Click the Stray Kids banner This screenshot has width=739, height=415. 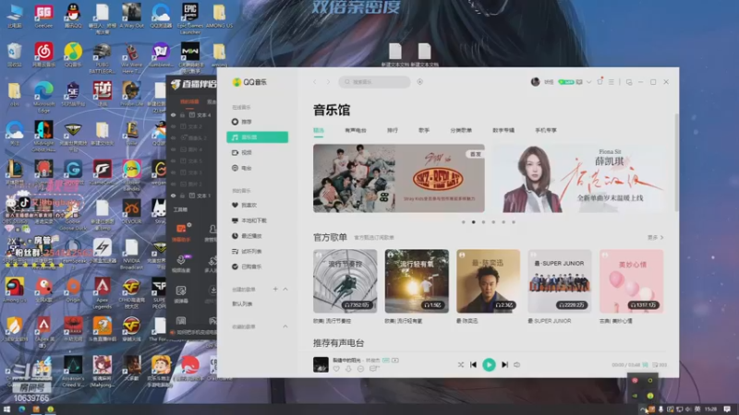[399, 178]
